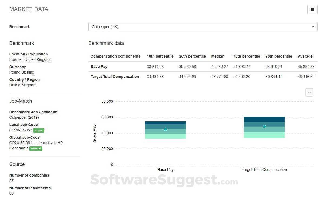Click the Benchmark data heading
Image resolution: width=328 pixels, height=206 pixels.
click(x=106, y=43)
